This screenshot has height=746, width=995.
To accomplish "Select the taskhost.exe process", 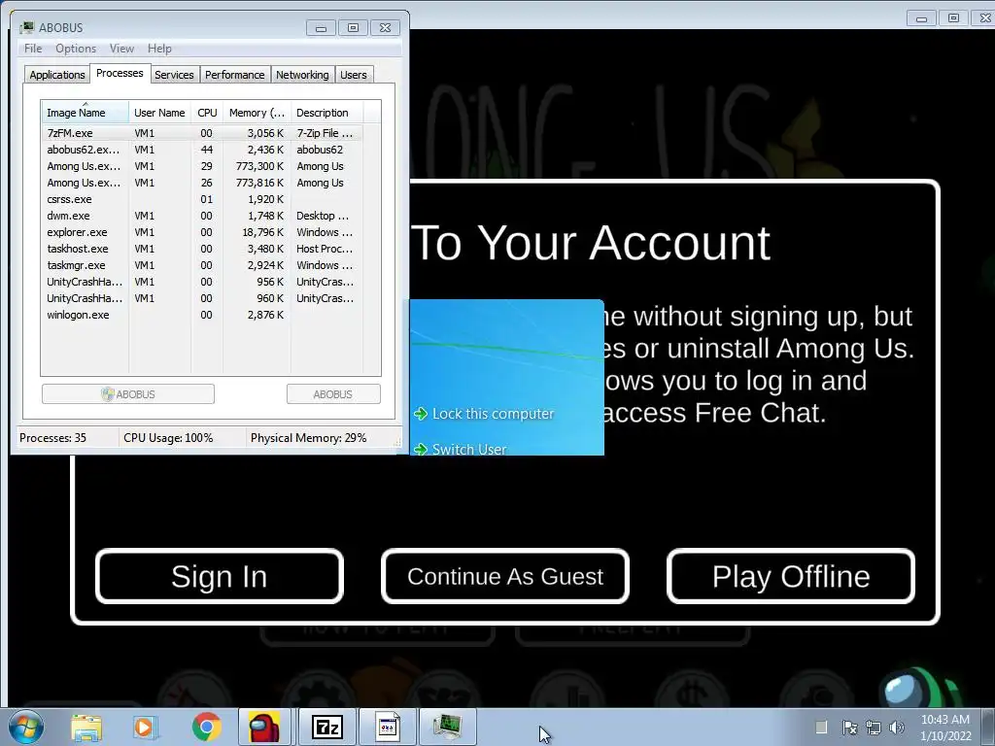I will (x=202, y=249).
